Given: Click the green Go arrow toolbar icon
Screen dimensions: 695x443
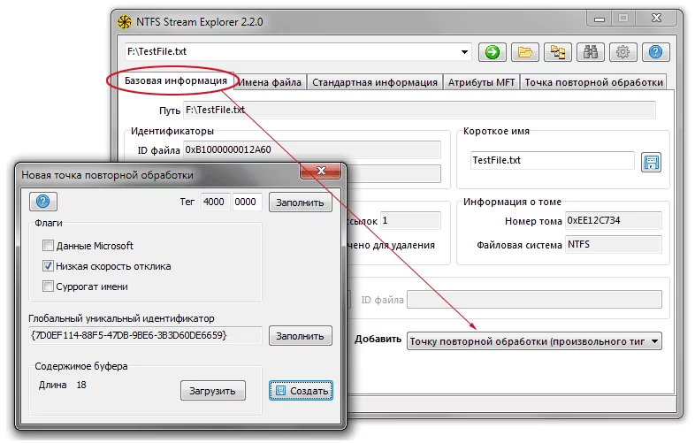Looking at the screenshot, I should pos(492,52).
